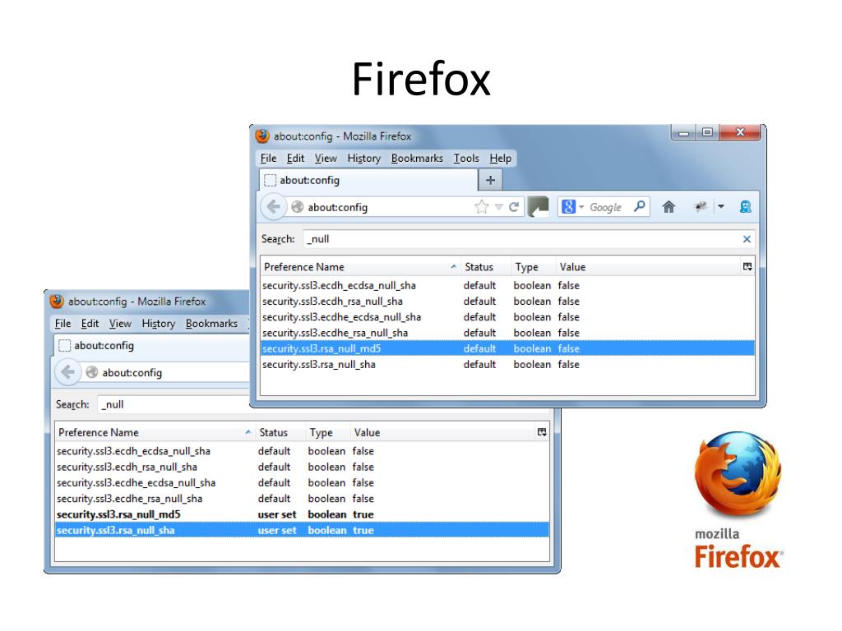The width and height of the screenshot is (842, 631).
Task: Sort by Status column header in front window
Action: [x=485, y=267]
